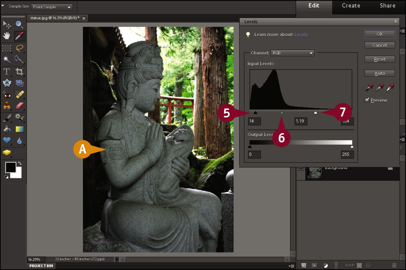Click Auto in the Levels dialog
Viewport: 406px width, 270px height.
tap(380, 73)
